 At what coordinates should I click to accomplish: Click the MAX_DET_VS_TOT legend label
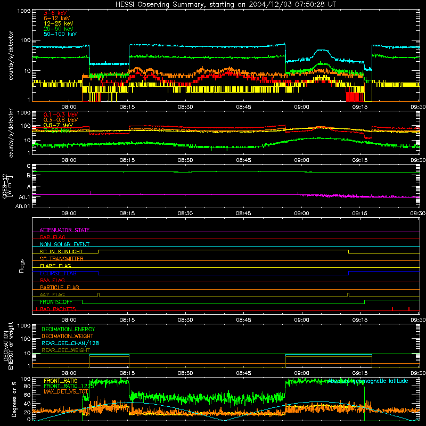coord(66,391)
